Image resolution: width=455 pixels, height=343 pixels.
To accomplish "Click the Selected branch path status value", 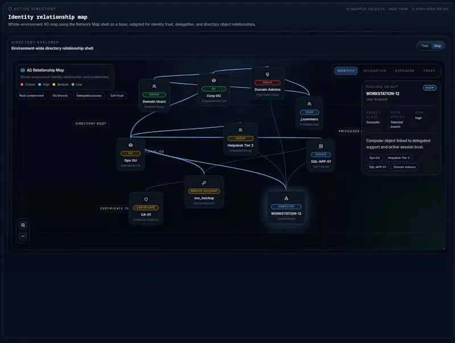I will [396, 124].
